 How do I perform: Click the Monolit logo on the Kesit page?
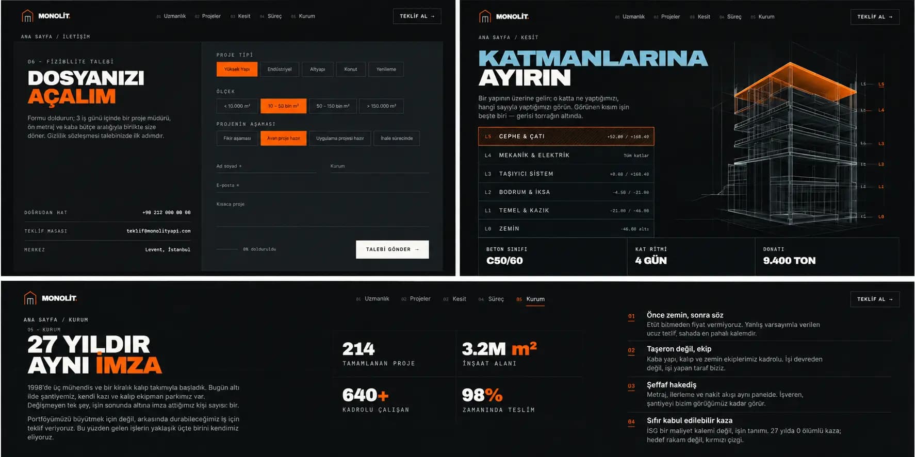click(504, 16)
